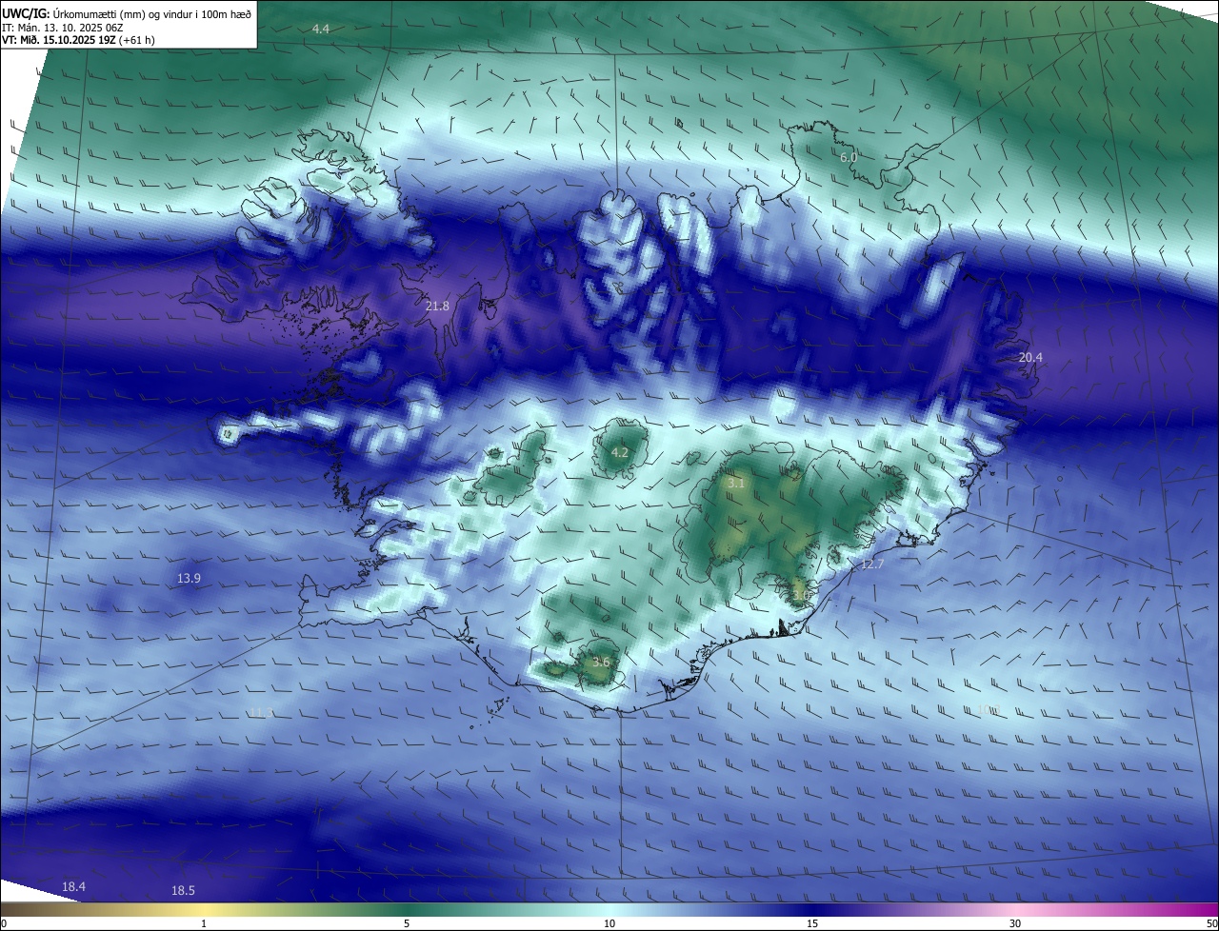Click the 13.9 value label on the map
The height and width of the screenshot is (931, 1219).
[190, 579]
